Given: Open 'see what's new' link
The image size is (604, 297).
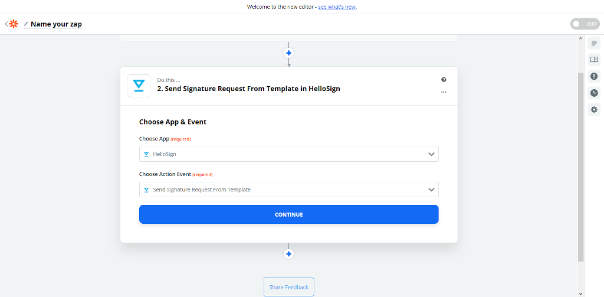Looking at the screenshot, I should coord(337,7).
